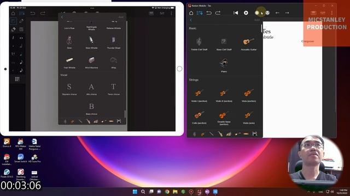Open File Explorer from the taskbar
The height and width of the screenshot is (196, 350).
pyautogui.click(x=175, y=192)
